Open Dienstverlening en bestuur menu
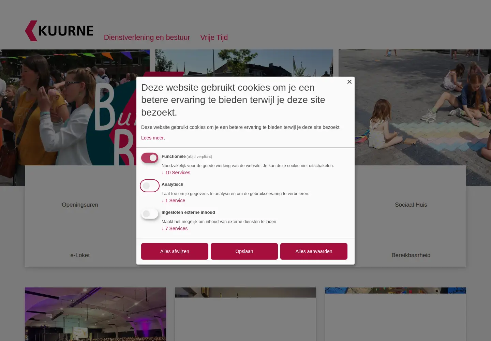Viewport: 491px width, 341px height. click(x=147, y=38)
